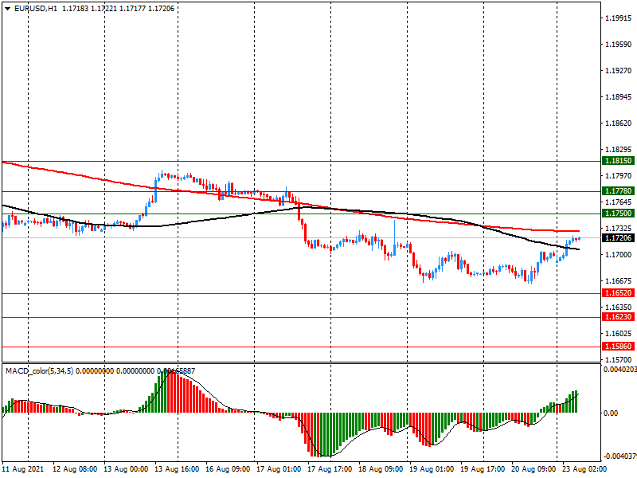Click the 17 Aug 17:00 time axis label

(x=330, y=469)
